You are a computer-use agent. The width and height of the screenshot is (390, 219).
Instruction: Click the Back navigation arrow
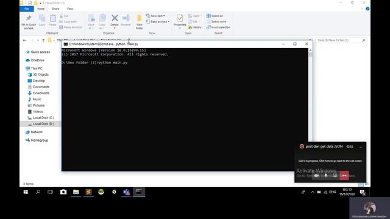[x=24, y=40]
